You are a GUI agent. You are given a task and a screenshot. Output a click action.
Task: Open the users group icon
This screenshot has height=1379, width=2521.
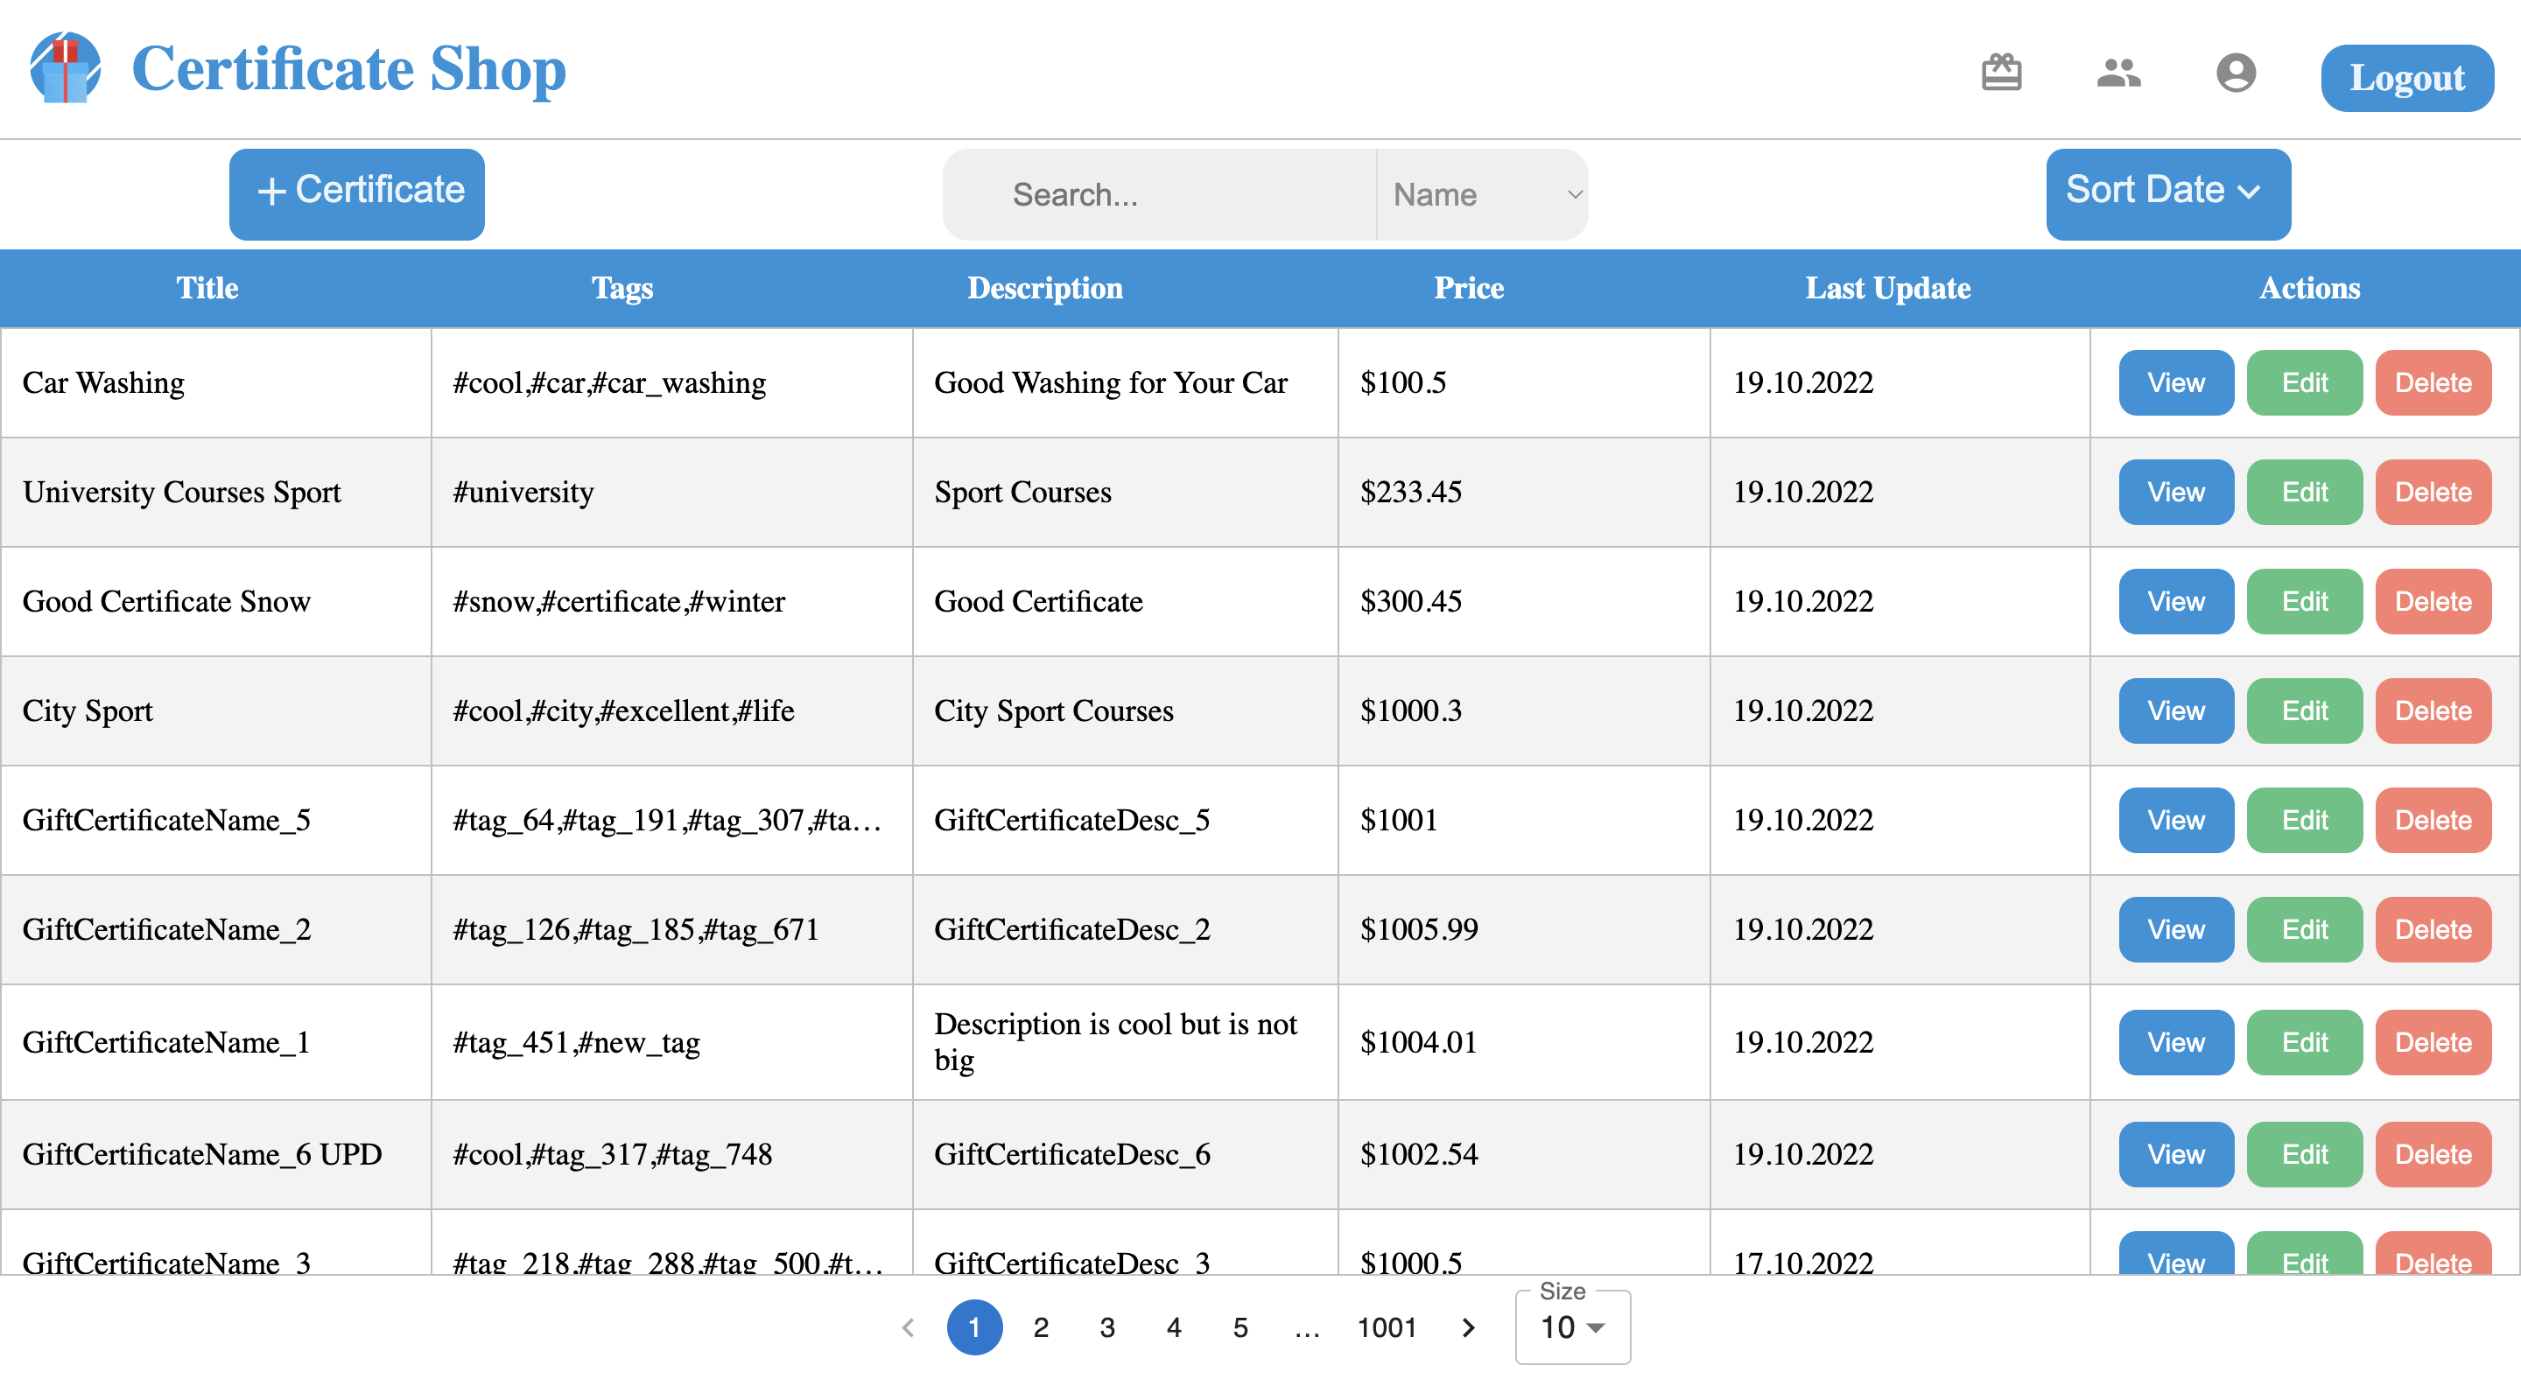point(2117,73)
